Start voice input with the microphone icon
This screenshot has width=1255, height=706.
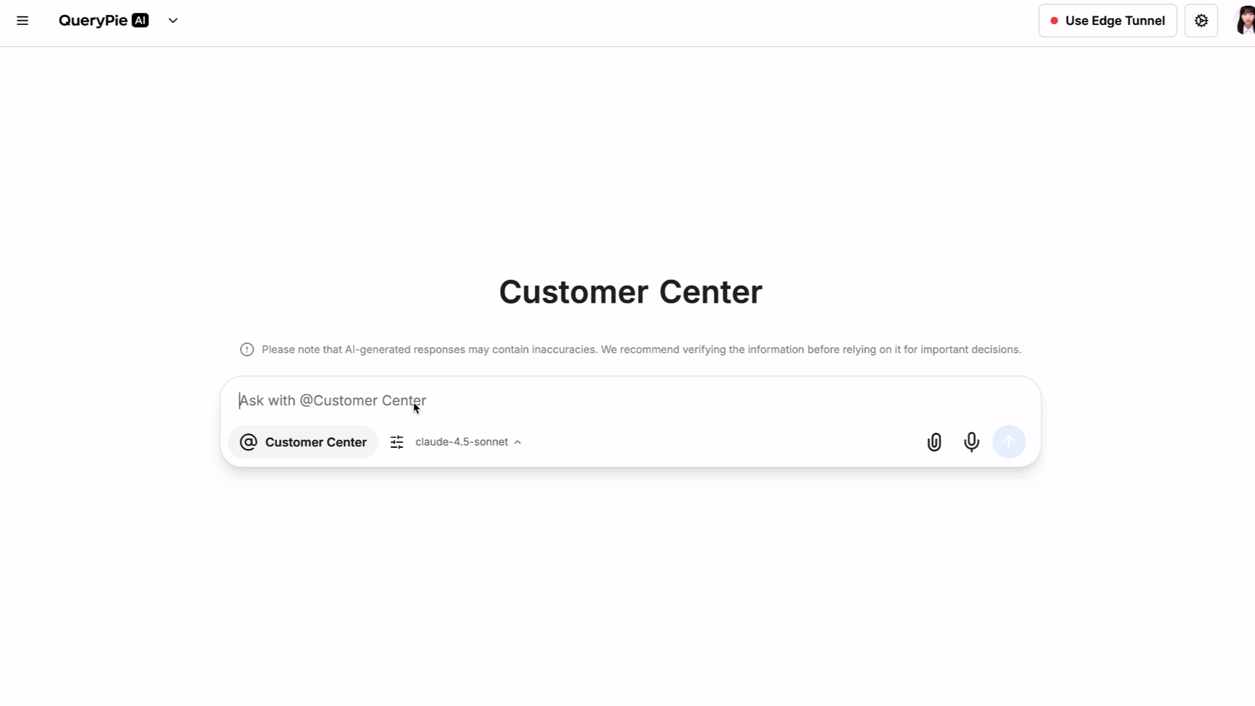pyautogui.click(x=971, y=442)
